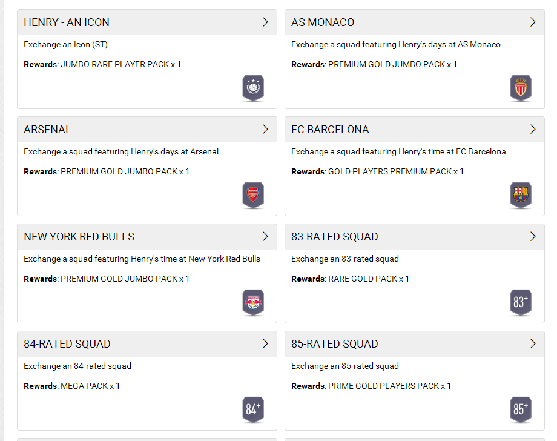Open the 84-RATED SQUAD heading
Image resolution: width=557 pixels, height=441 pixels.
pos(67,344)
